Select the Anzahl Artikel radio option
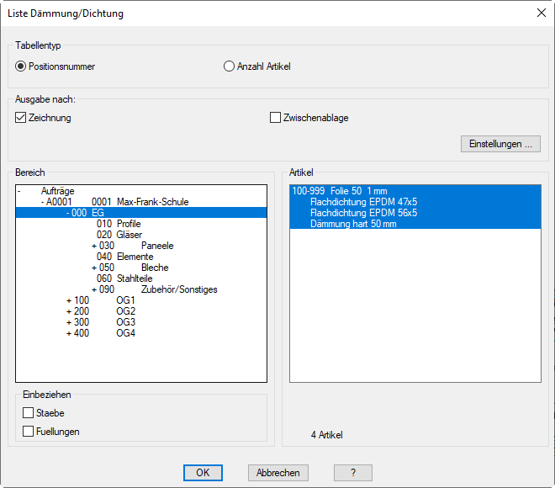This screenshot has height=488, width=555. coord(230,67)
